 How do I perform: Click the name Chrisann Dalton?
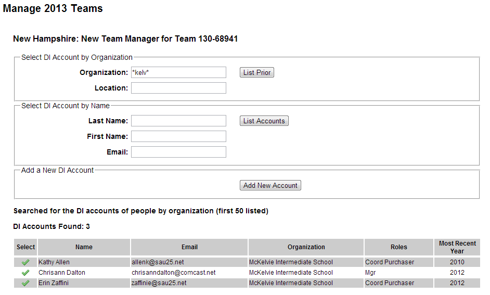coord(62,273)
